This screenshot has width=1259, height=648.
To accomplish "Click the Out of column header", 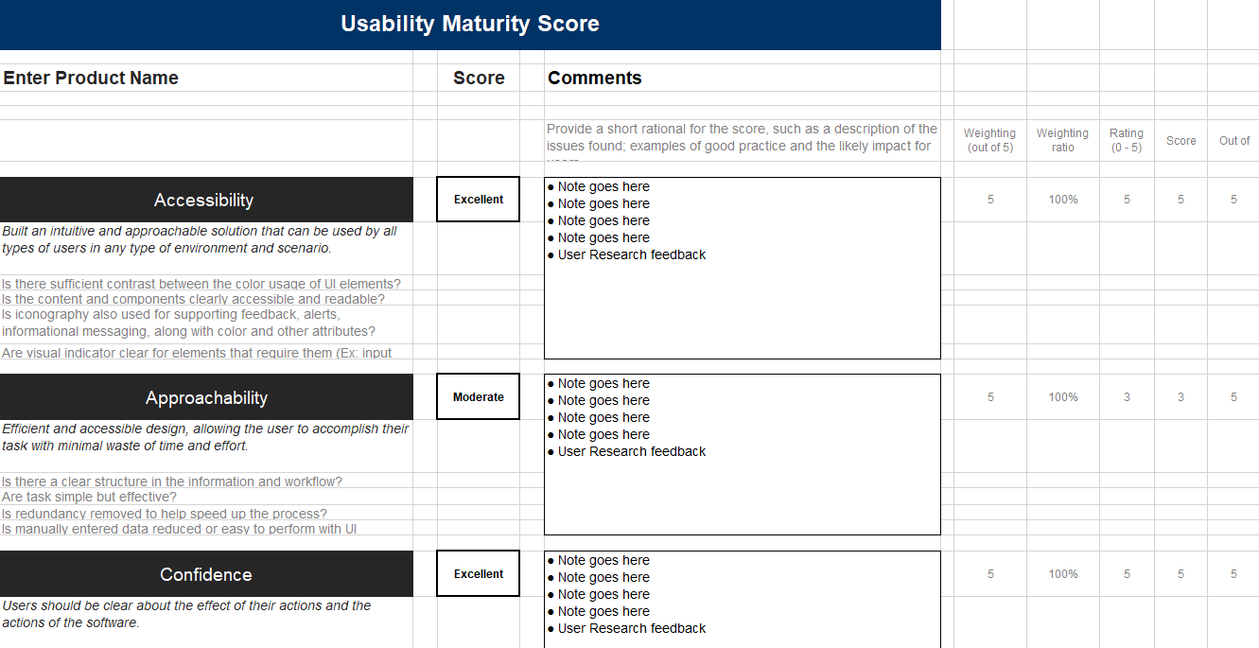I will click(x=1234, y=141).
